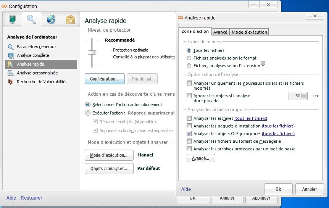Click the Configuration window title icon
329x208 pixels.
point(4,6)
